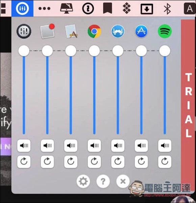
Task: Reset the Chrome volume level
Action: click(94, 162)
